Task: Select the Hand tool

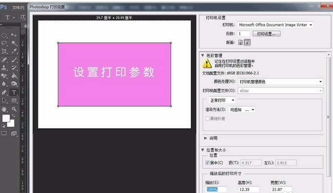Action: tap(4, 109)
